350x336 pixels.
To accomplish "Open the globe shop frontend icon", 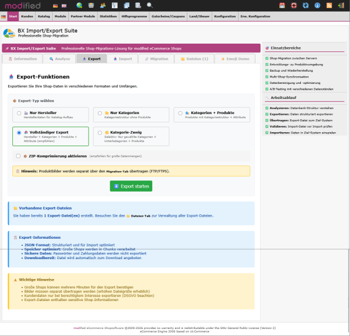I will 79,5.
